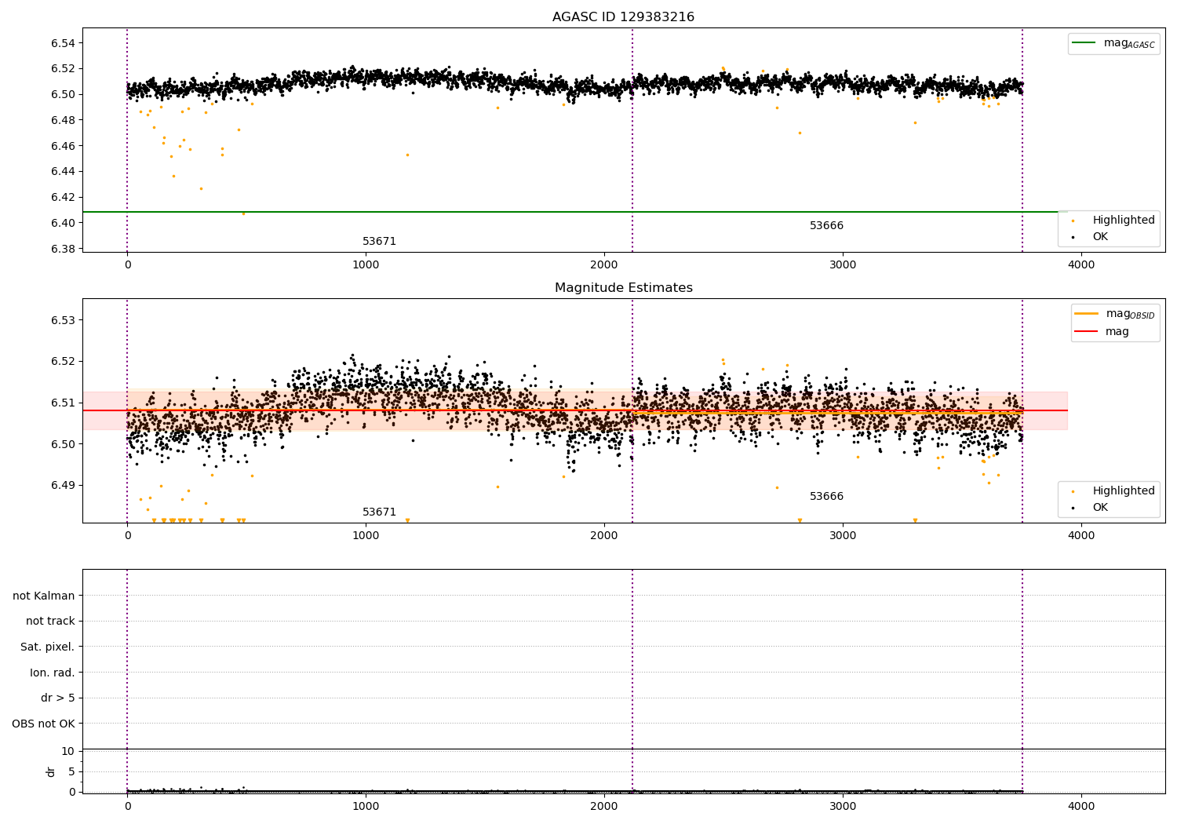This screenshot has height=824, width=1177.
Task: Click the 'Ion. rad.' axis label
Action: 53,673
